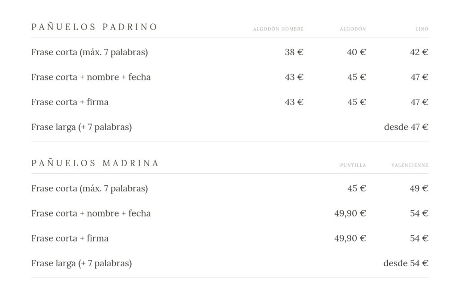This screenshot has height=304, width=460.
Task: Select the Lino column header
Action: coord(422,29)
